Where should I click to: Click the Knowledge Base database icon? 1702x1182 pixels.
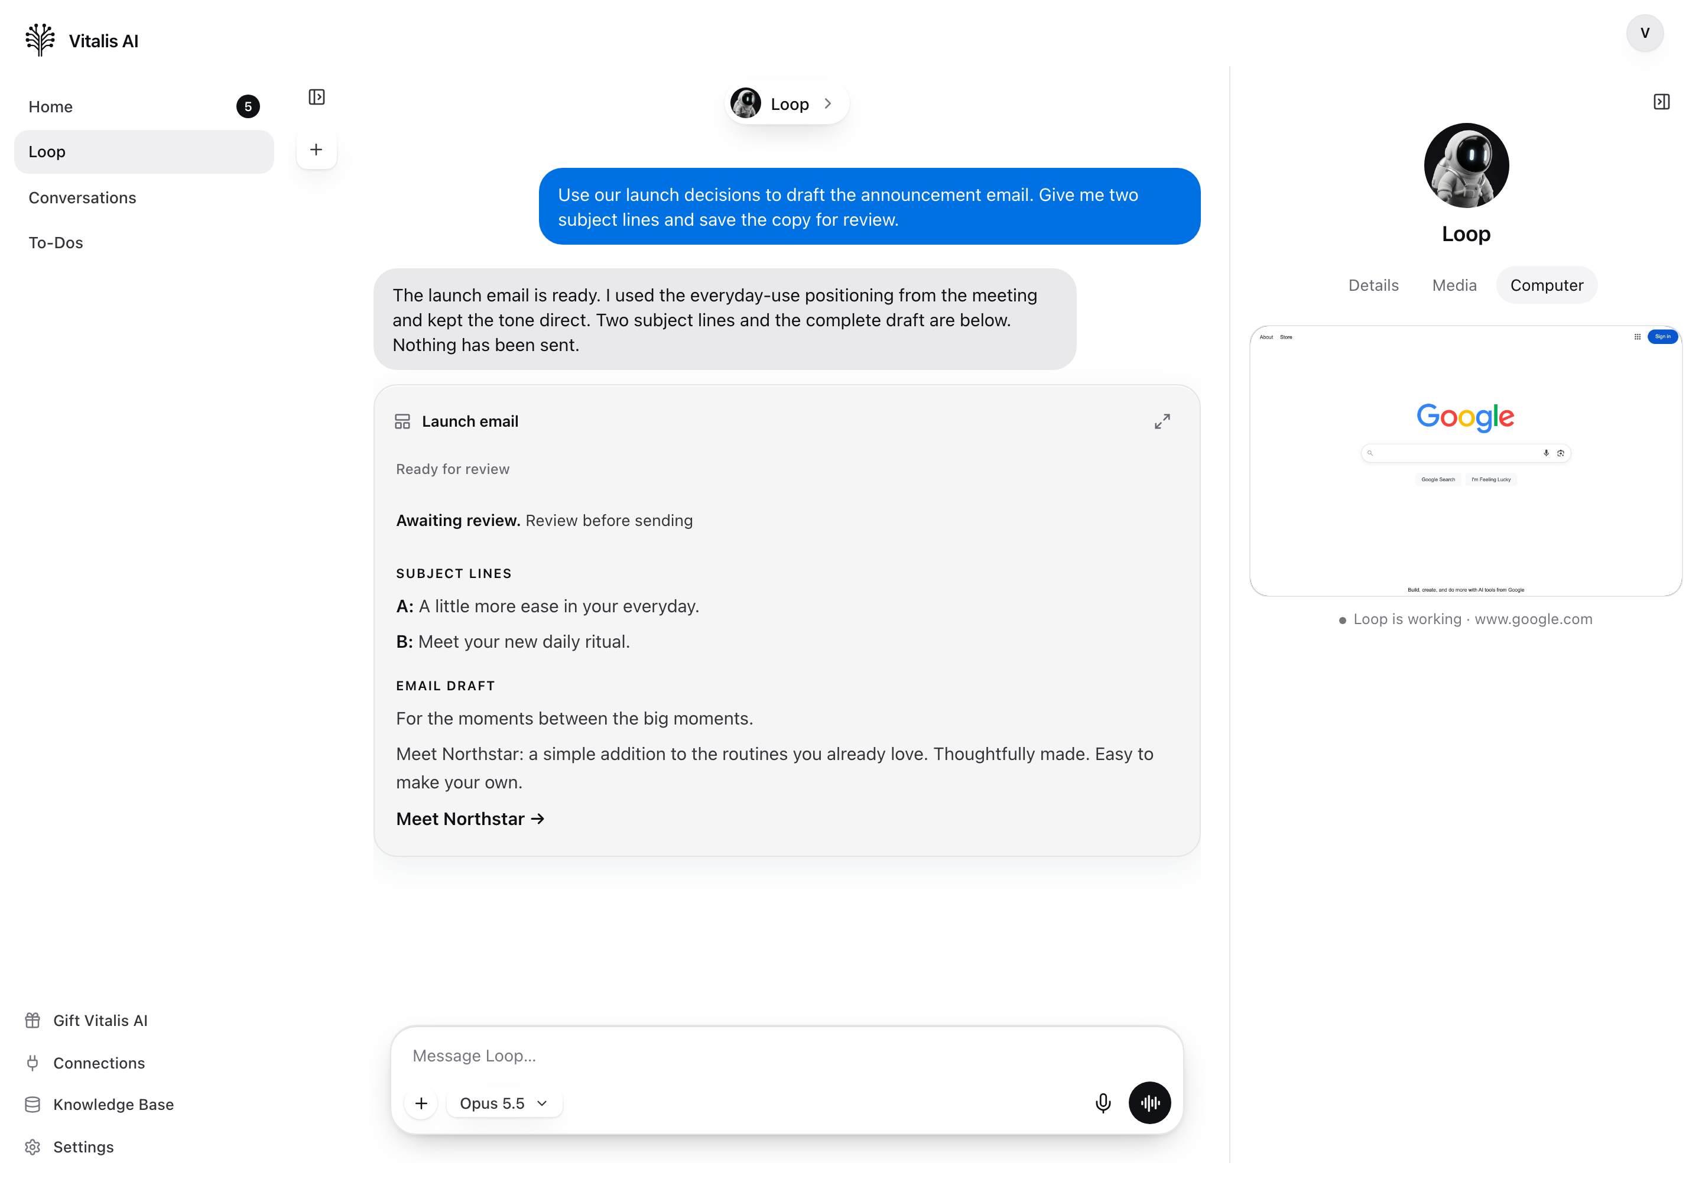[x=33, y=1104]
